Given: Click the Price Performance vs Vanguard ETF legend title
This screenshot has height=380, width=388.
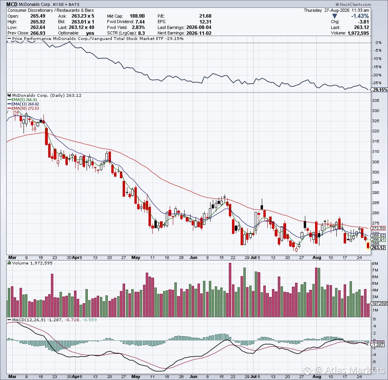Looking at the screenshot, I should click(96, 39).
